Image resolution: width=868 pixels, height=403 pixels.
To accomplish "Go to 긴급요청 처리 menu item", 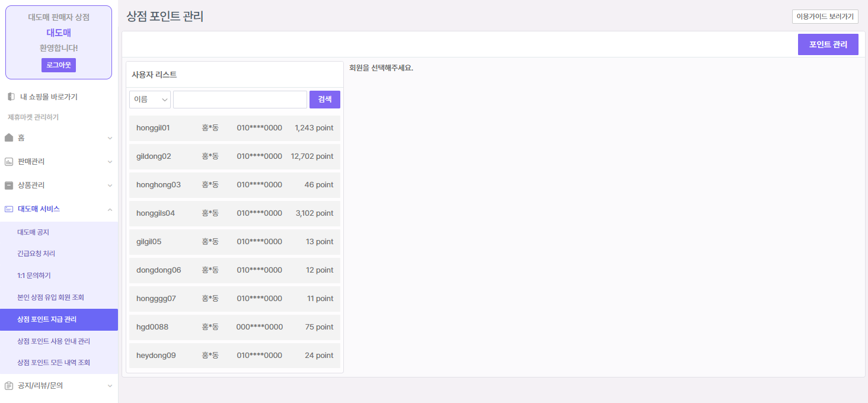I will click(36, 254).
